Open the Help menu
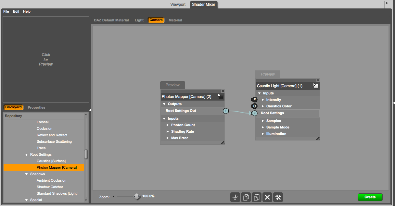The height and width of the screenshot is (206, 395). pos(27,12)
